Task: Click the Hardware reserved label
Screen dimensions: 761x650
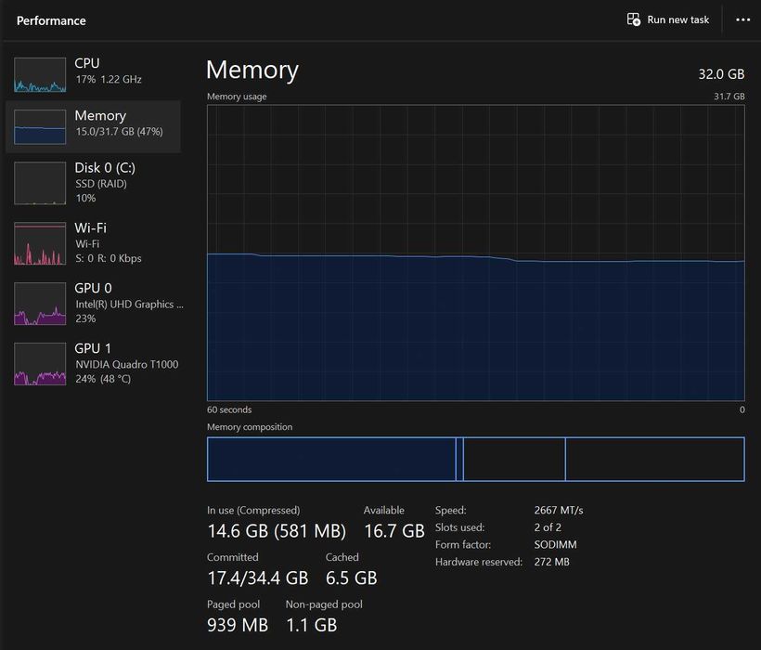Action: point(479,562)
